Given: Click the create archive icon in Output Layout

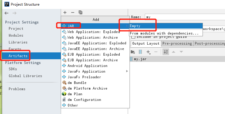Looking at the screenshot, I should pyautogui.click(x=140, y=52).
